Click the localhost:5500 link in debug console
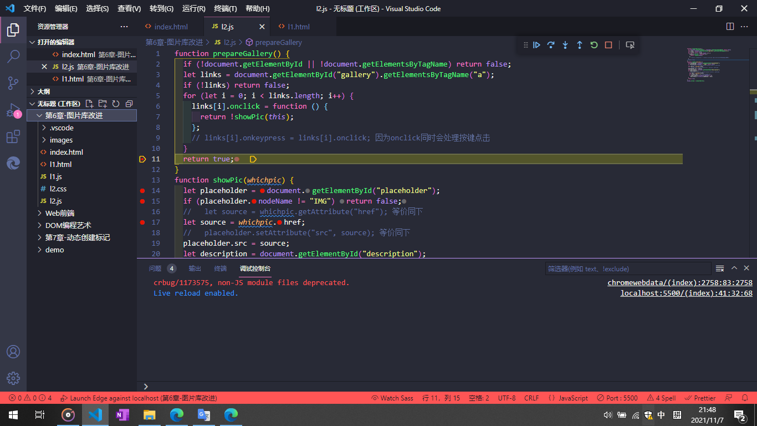Viewport: 757px width, 426px height. tap(687, 293)
